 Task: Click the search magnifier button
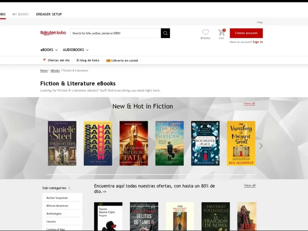[x=165, y=33]
